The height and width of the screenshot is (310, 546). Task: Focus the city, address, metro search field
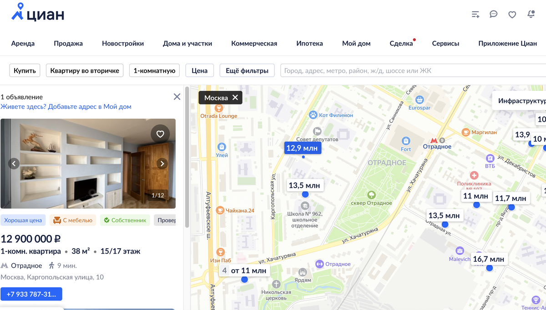(x=413, y=70)
